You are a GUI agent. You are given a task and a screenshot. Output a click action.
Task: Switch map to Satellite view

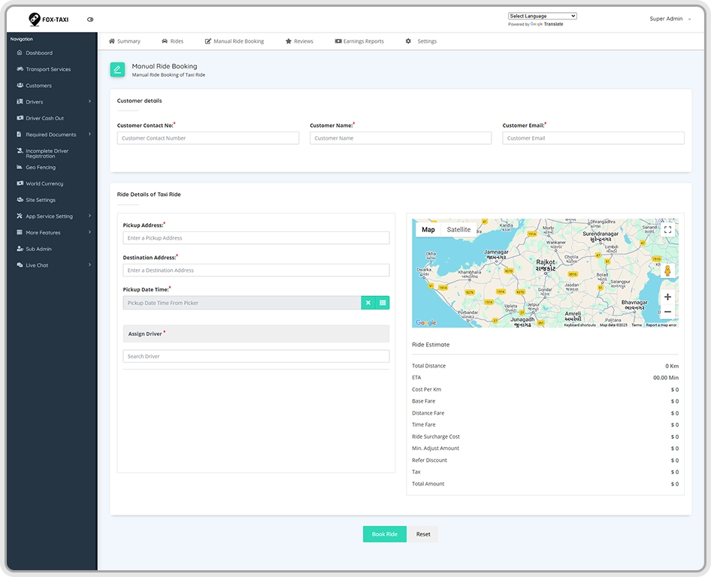coord(458,230)
